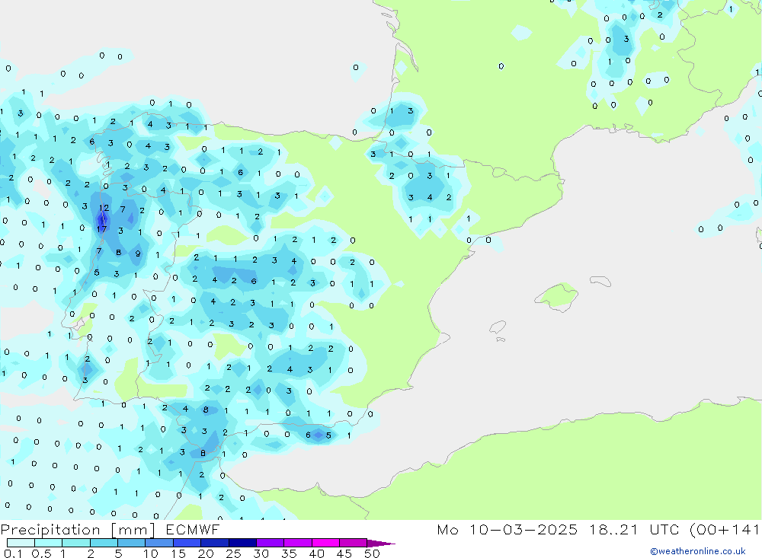Select the 'ECMWF' model label
The image size is (762, 558).
point(193,530)
